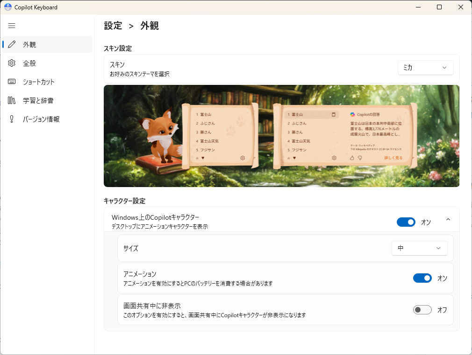Click the 詳しく見る link in preview
The image size is (472, 355).
393,158
